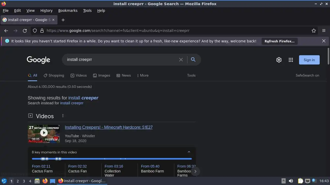Open the clipboard tray icon
This screenshot has width=330, height=185.
pyautogui.click(x=300, y=181)
